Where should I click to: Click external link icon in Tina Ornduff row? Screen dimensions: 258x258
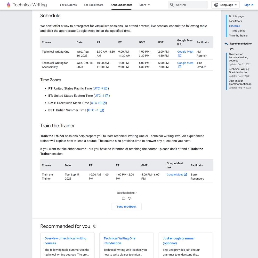pos(180,67)
